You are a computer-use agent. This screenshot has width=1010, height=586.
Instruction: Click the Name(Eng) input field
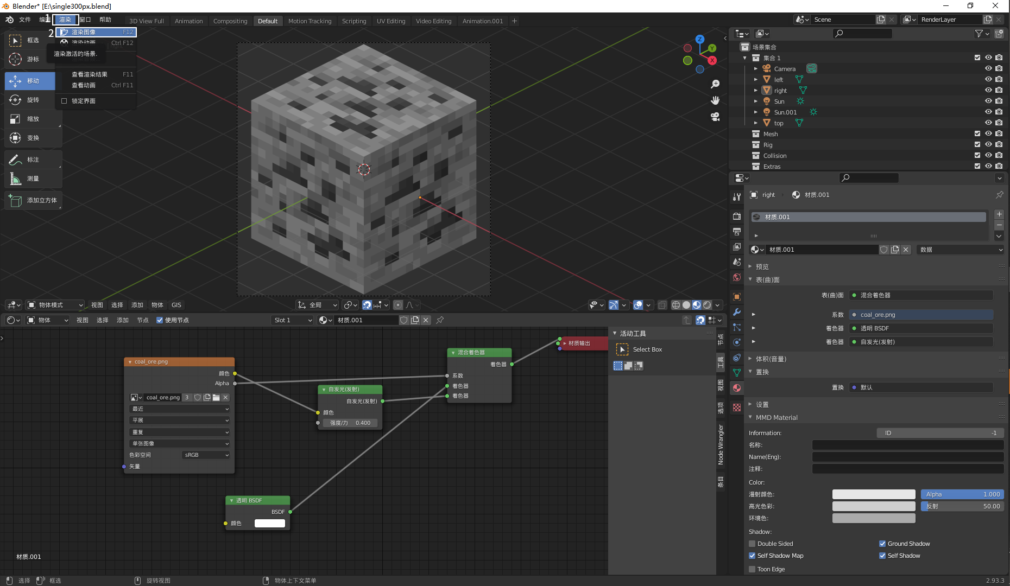907,457
